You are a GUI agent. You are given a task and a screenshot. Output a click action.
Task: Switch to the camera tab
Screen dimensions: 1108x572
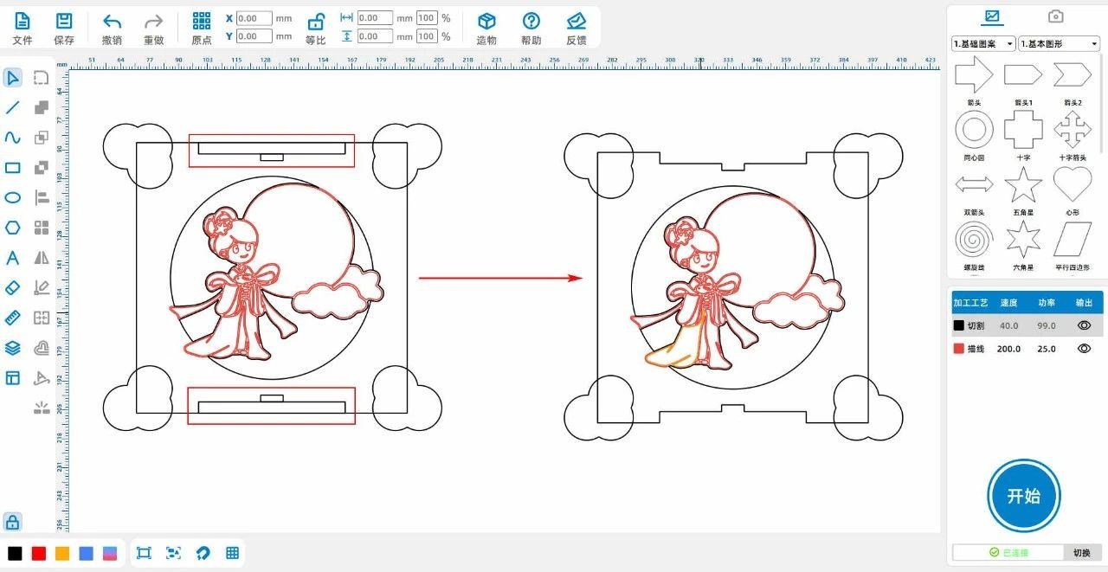(1055, 16)
